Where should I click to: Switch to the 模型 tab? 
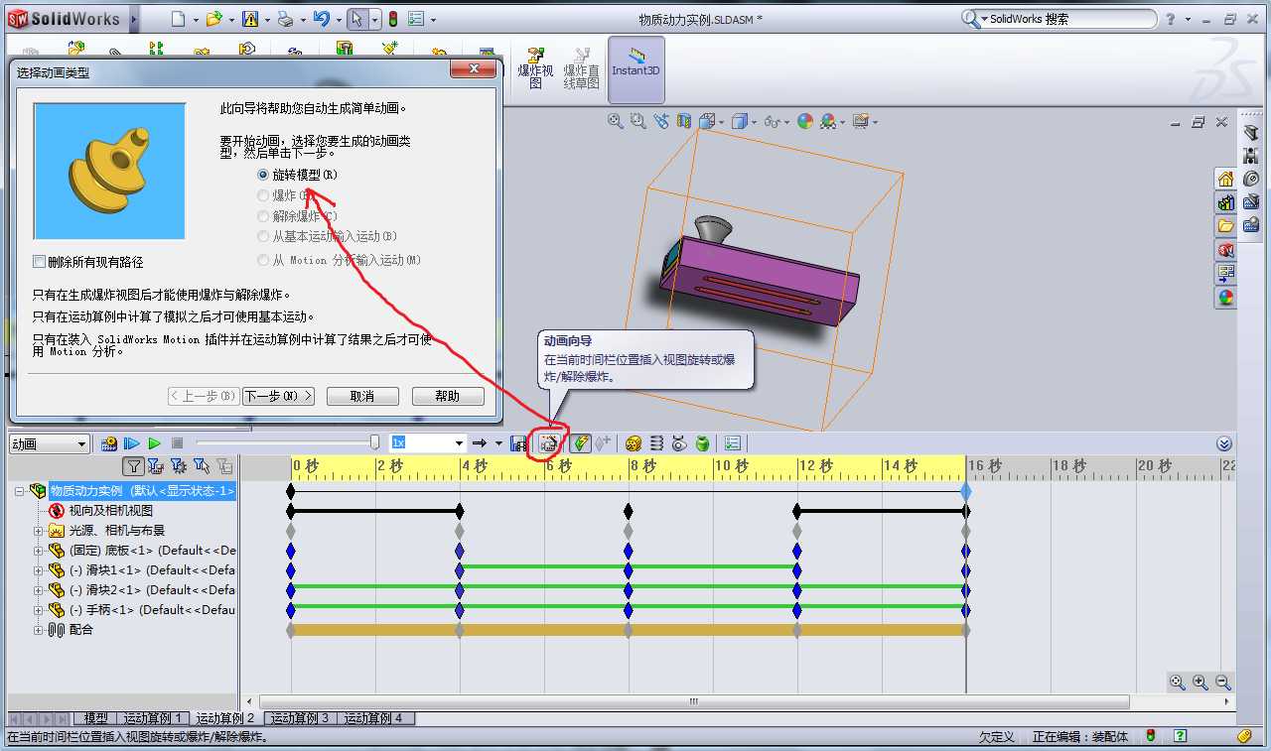coord(95,718)
